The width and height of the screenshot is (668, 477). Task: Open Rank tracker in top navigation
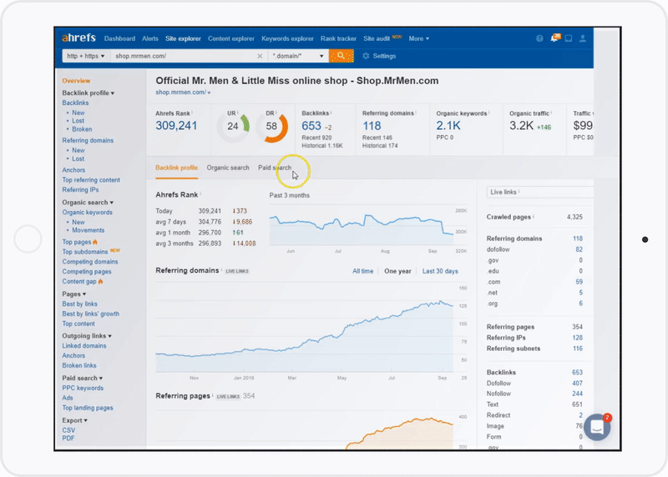coord(338,38)
